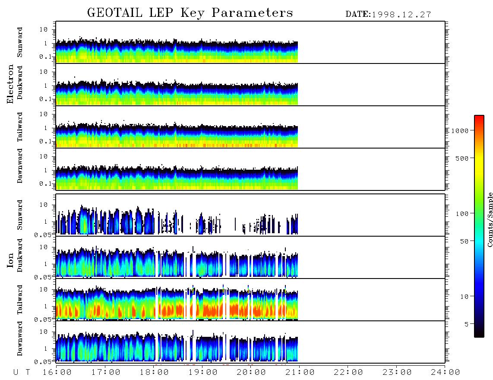Click the "Counts/Sample" color bar label

click(x=490, y=219)
